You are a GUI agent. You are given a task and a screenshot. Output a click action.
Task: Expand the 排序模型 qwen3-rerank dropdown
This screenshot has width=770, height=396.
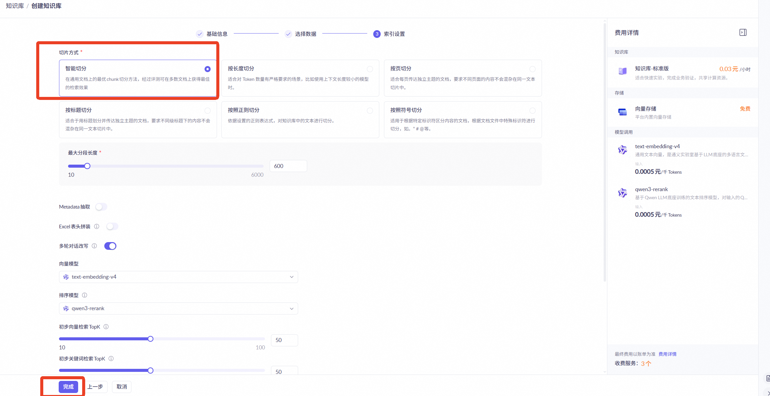tap(178, 308)
